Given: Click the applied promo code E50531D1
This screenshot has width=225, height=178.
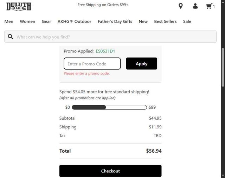Looking at the screenshot, I should pos(105,51).
